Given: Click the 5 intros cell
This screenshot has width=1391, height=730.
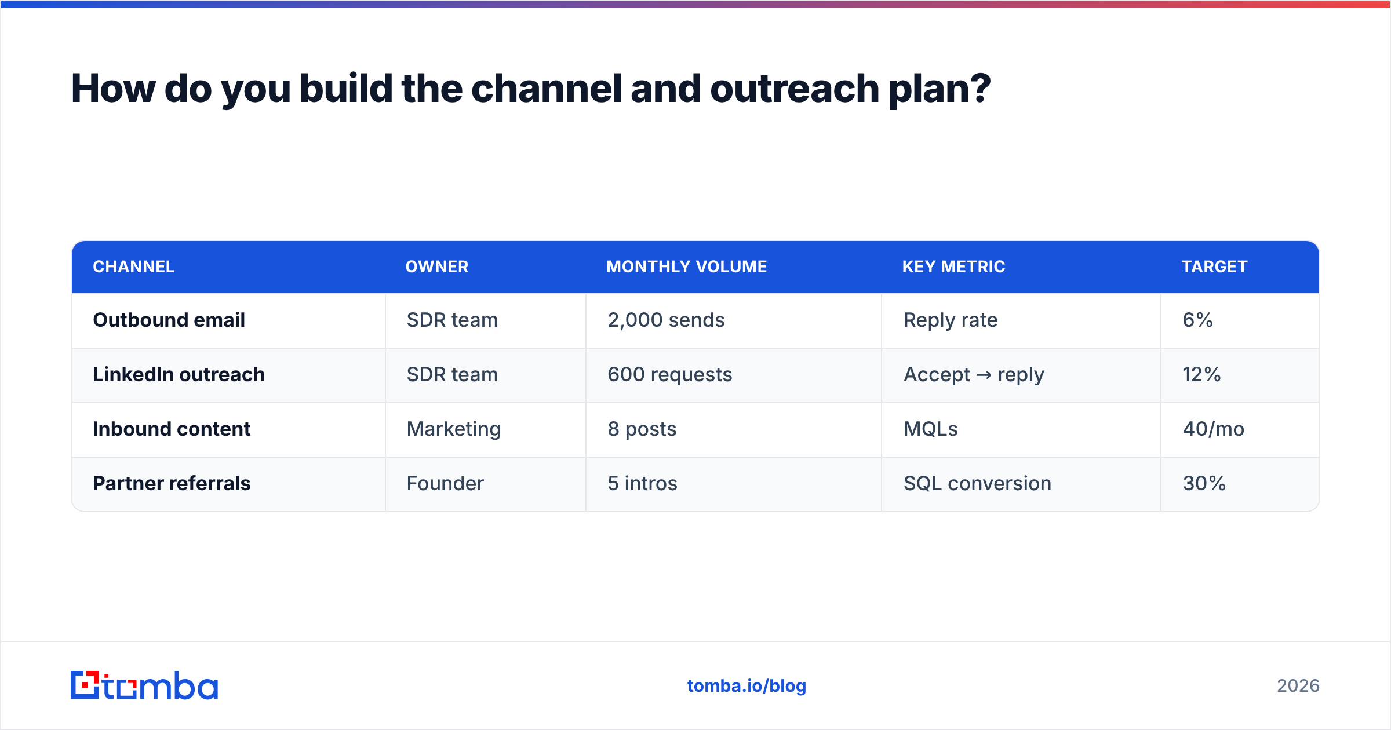Looking at the screenshot, I should click(x=734, y=484).
